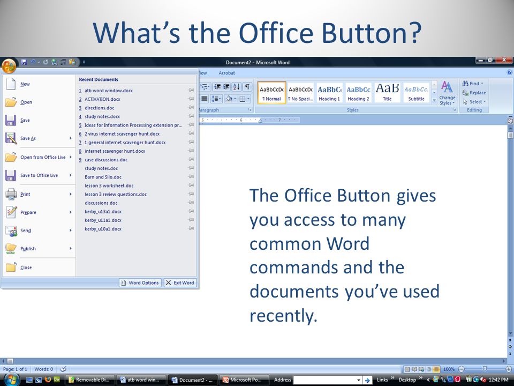The height and width of the screenshot is (386, 514).
Task: Expand the Publish submenu arrow
Action: click(x=71, y=248)
